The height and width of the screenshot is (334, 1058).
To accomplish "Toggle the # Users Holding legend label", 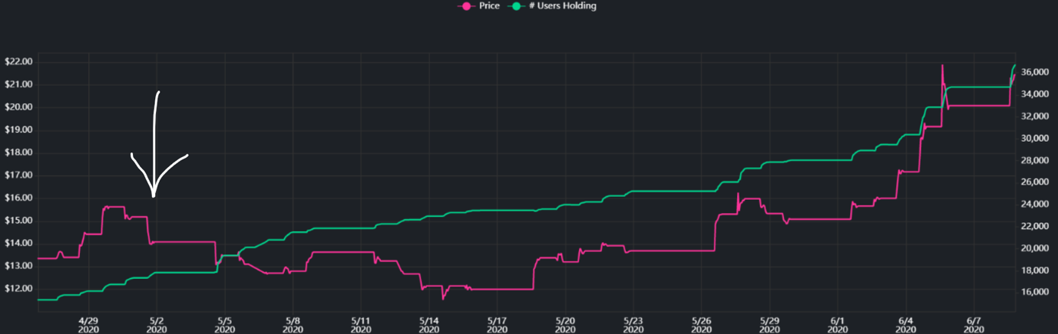I will (x=562, y=6).
